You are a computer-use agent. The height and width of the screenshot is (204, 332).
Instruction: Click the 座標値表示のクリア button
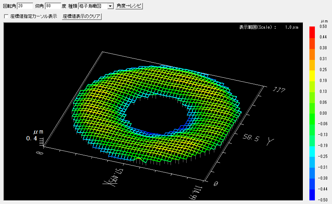click(x=82, y=17)
